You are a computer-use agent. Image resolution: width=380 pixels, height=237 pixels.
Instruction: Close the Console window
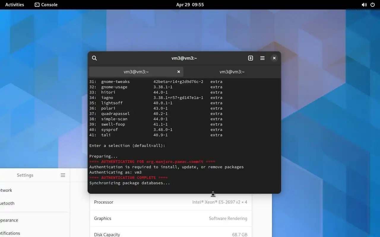point(274,58)
